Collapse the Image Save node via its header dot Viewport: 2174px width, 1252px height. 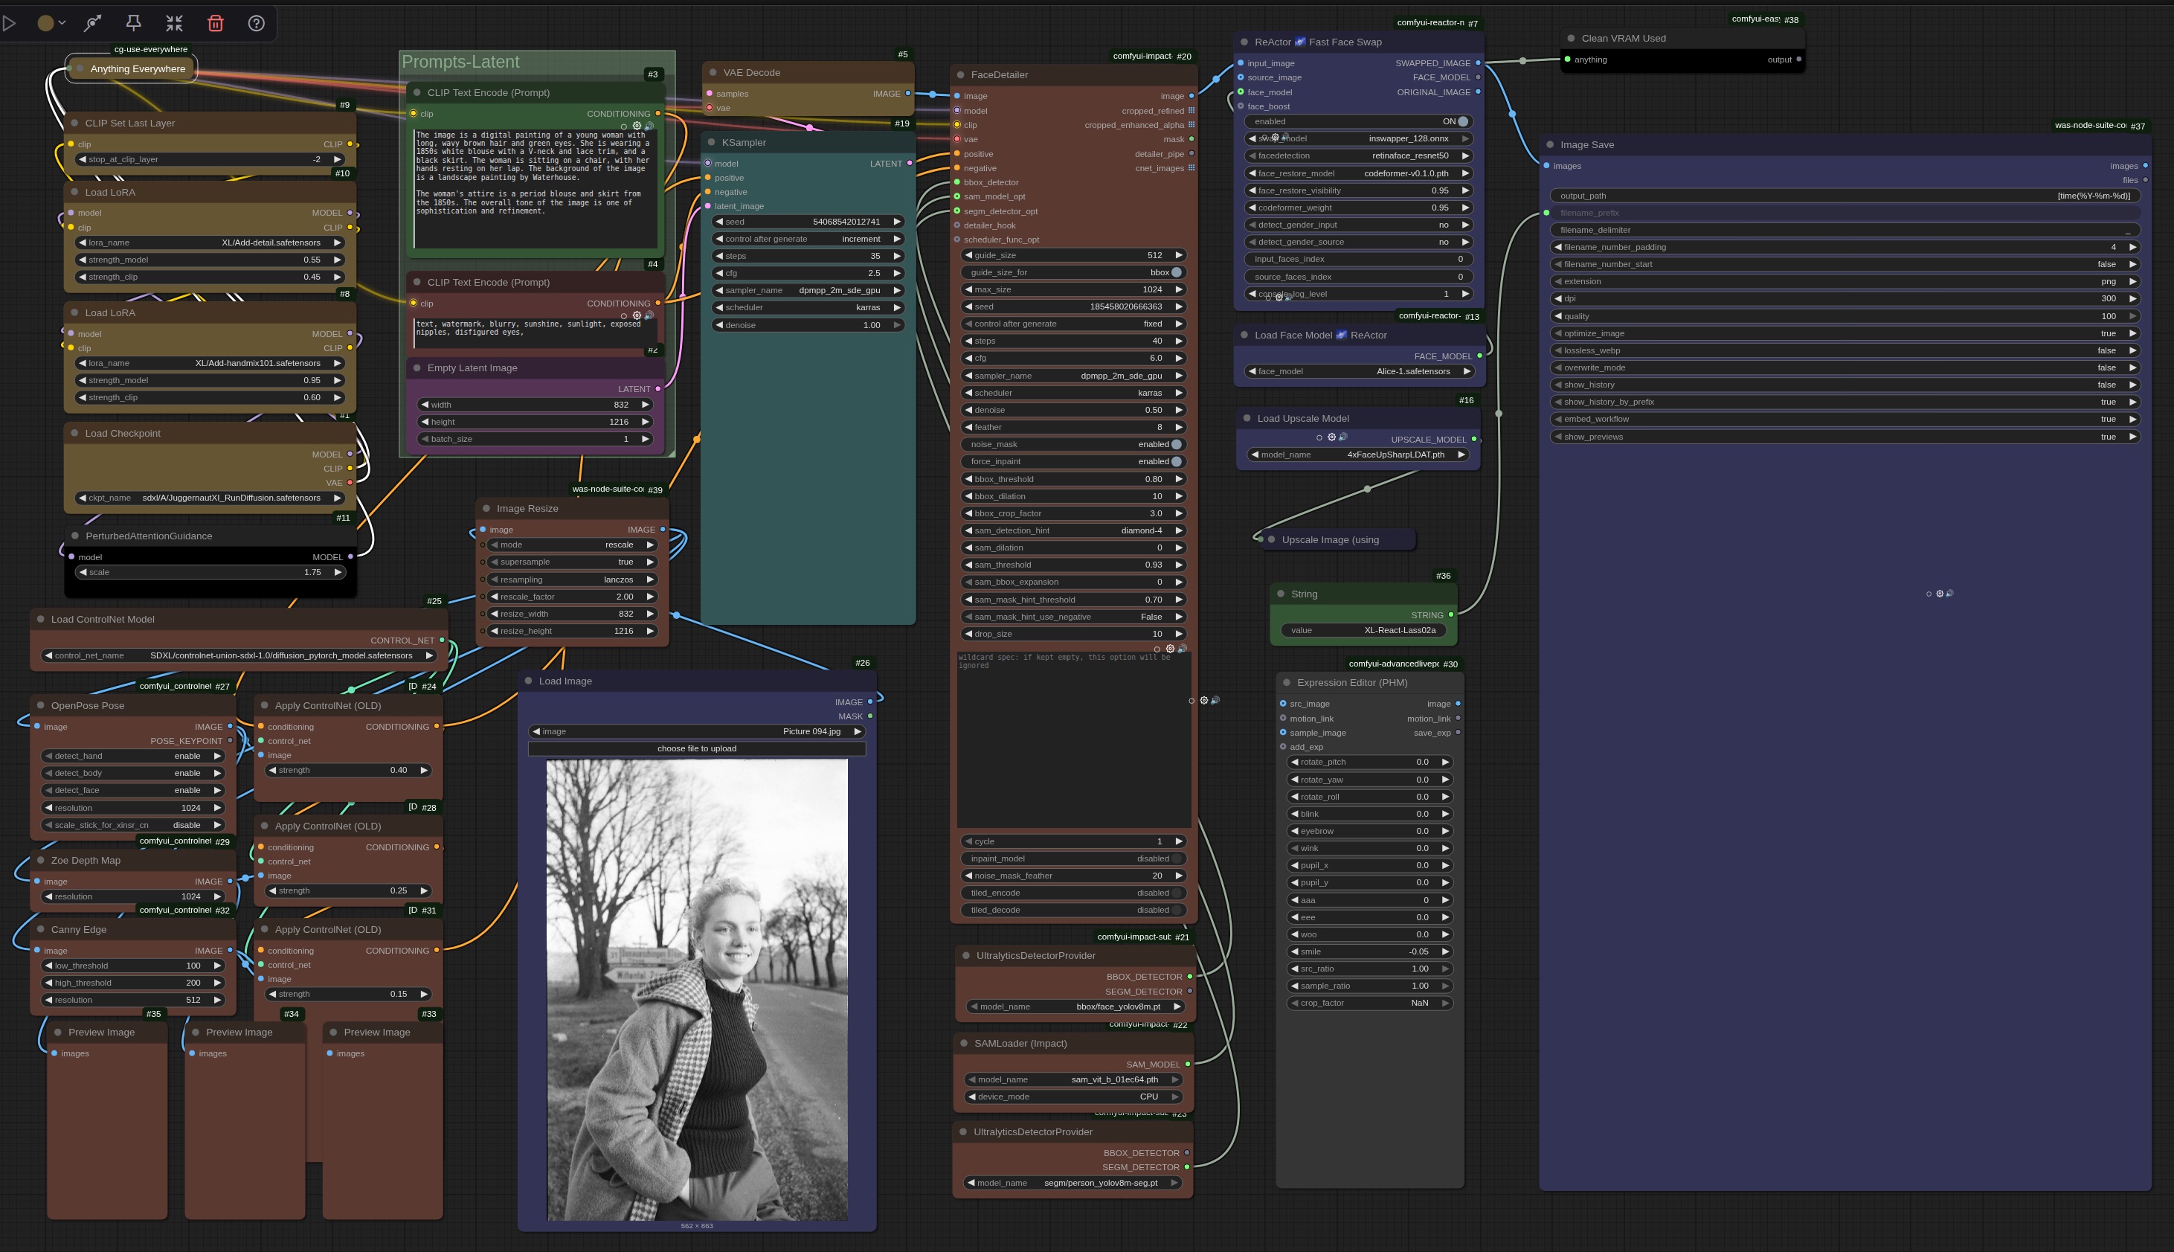coord(1550,144)
